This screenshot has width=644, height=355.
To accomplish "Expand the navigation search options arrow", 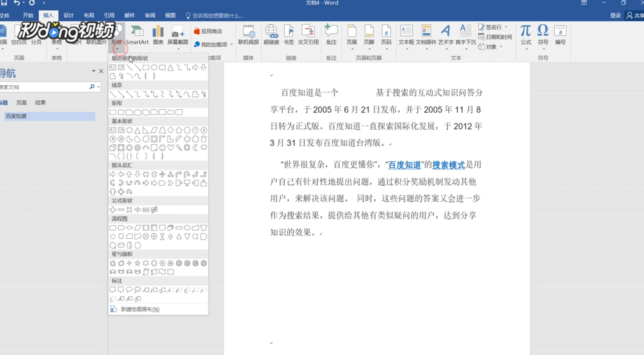I will tap(98, 87).
